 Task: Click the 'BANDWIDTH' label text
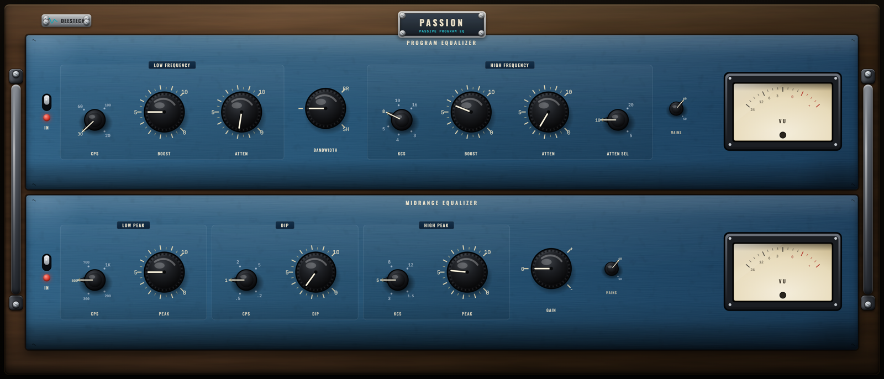(325, 150)
